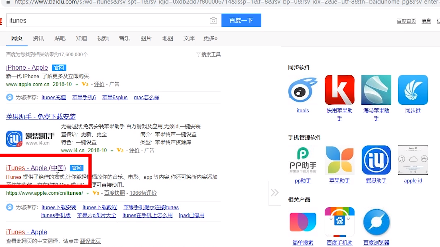Open the apple id thumbnail
The image size is (440, 247).
click(413, 160)
